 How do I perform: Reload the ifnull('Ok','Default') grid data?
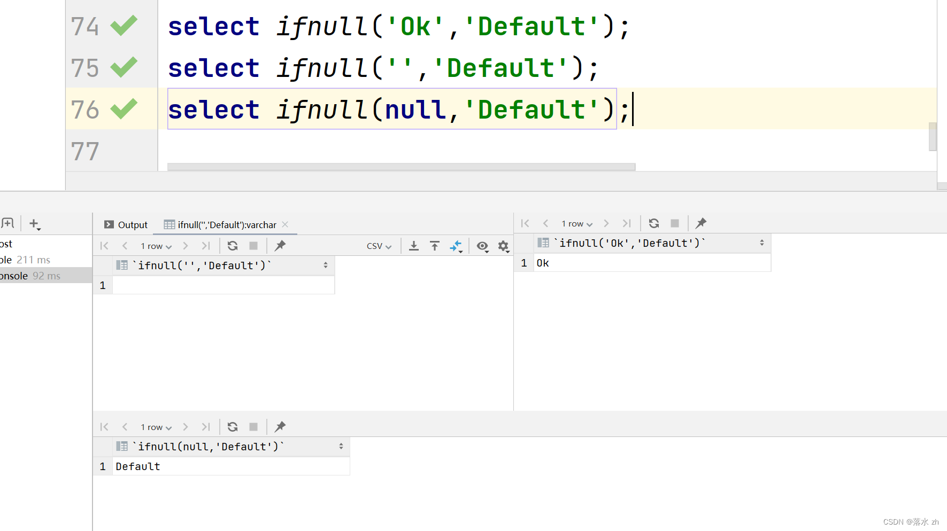point(653,223)
